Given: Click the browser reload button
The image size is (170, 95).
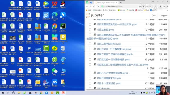Looking at the screenshot, I should (x=94, y=6).
